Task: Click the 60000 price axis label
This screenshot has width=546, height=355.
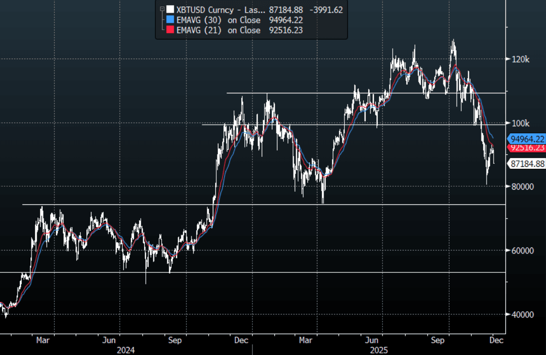Action: click(522, 251)
